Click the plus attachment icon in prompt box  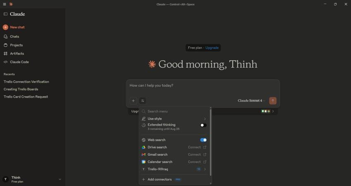pos(133,100)
